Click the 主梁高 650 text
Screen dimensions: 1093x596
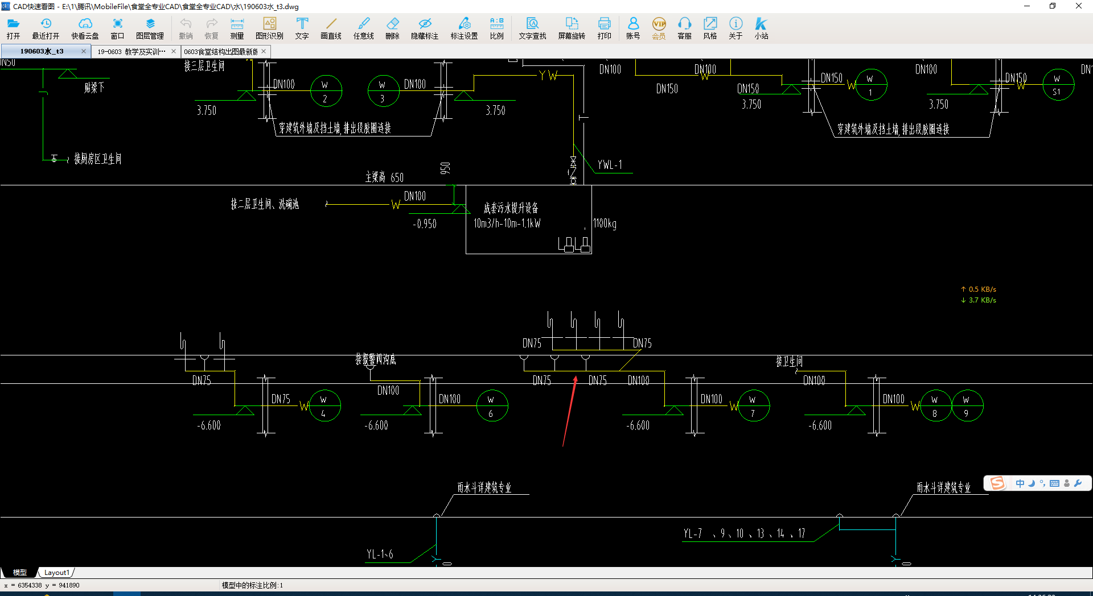coord(384,177)
